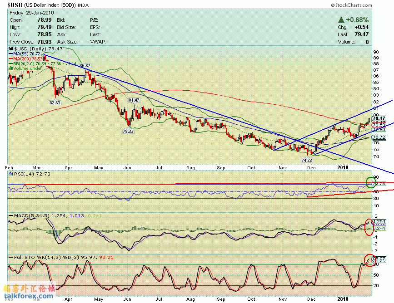The height and width of the screenshot is (303, 394).
Task: Click the 84 tick on the price axis
Action: (376, 88)
